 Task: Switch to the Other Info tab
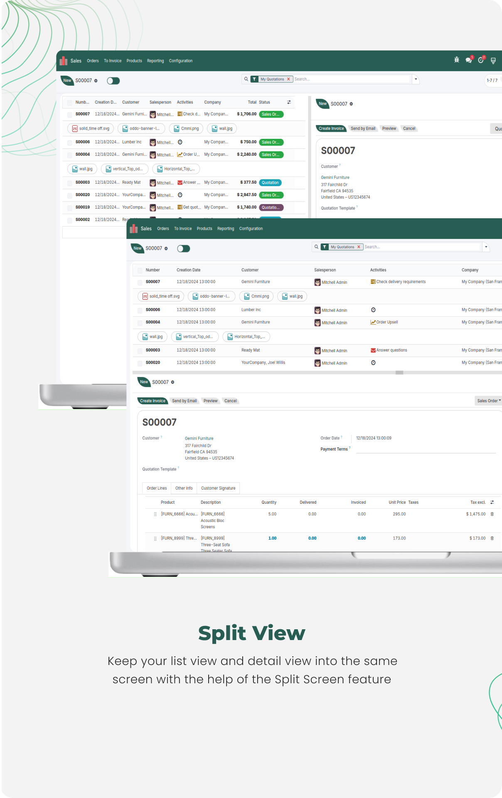[x=184, y=488]
